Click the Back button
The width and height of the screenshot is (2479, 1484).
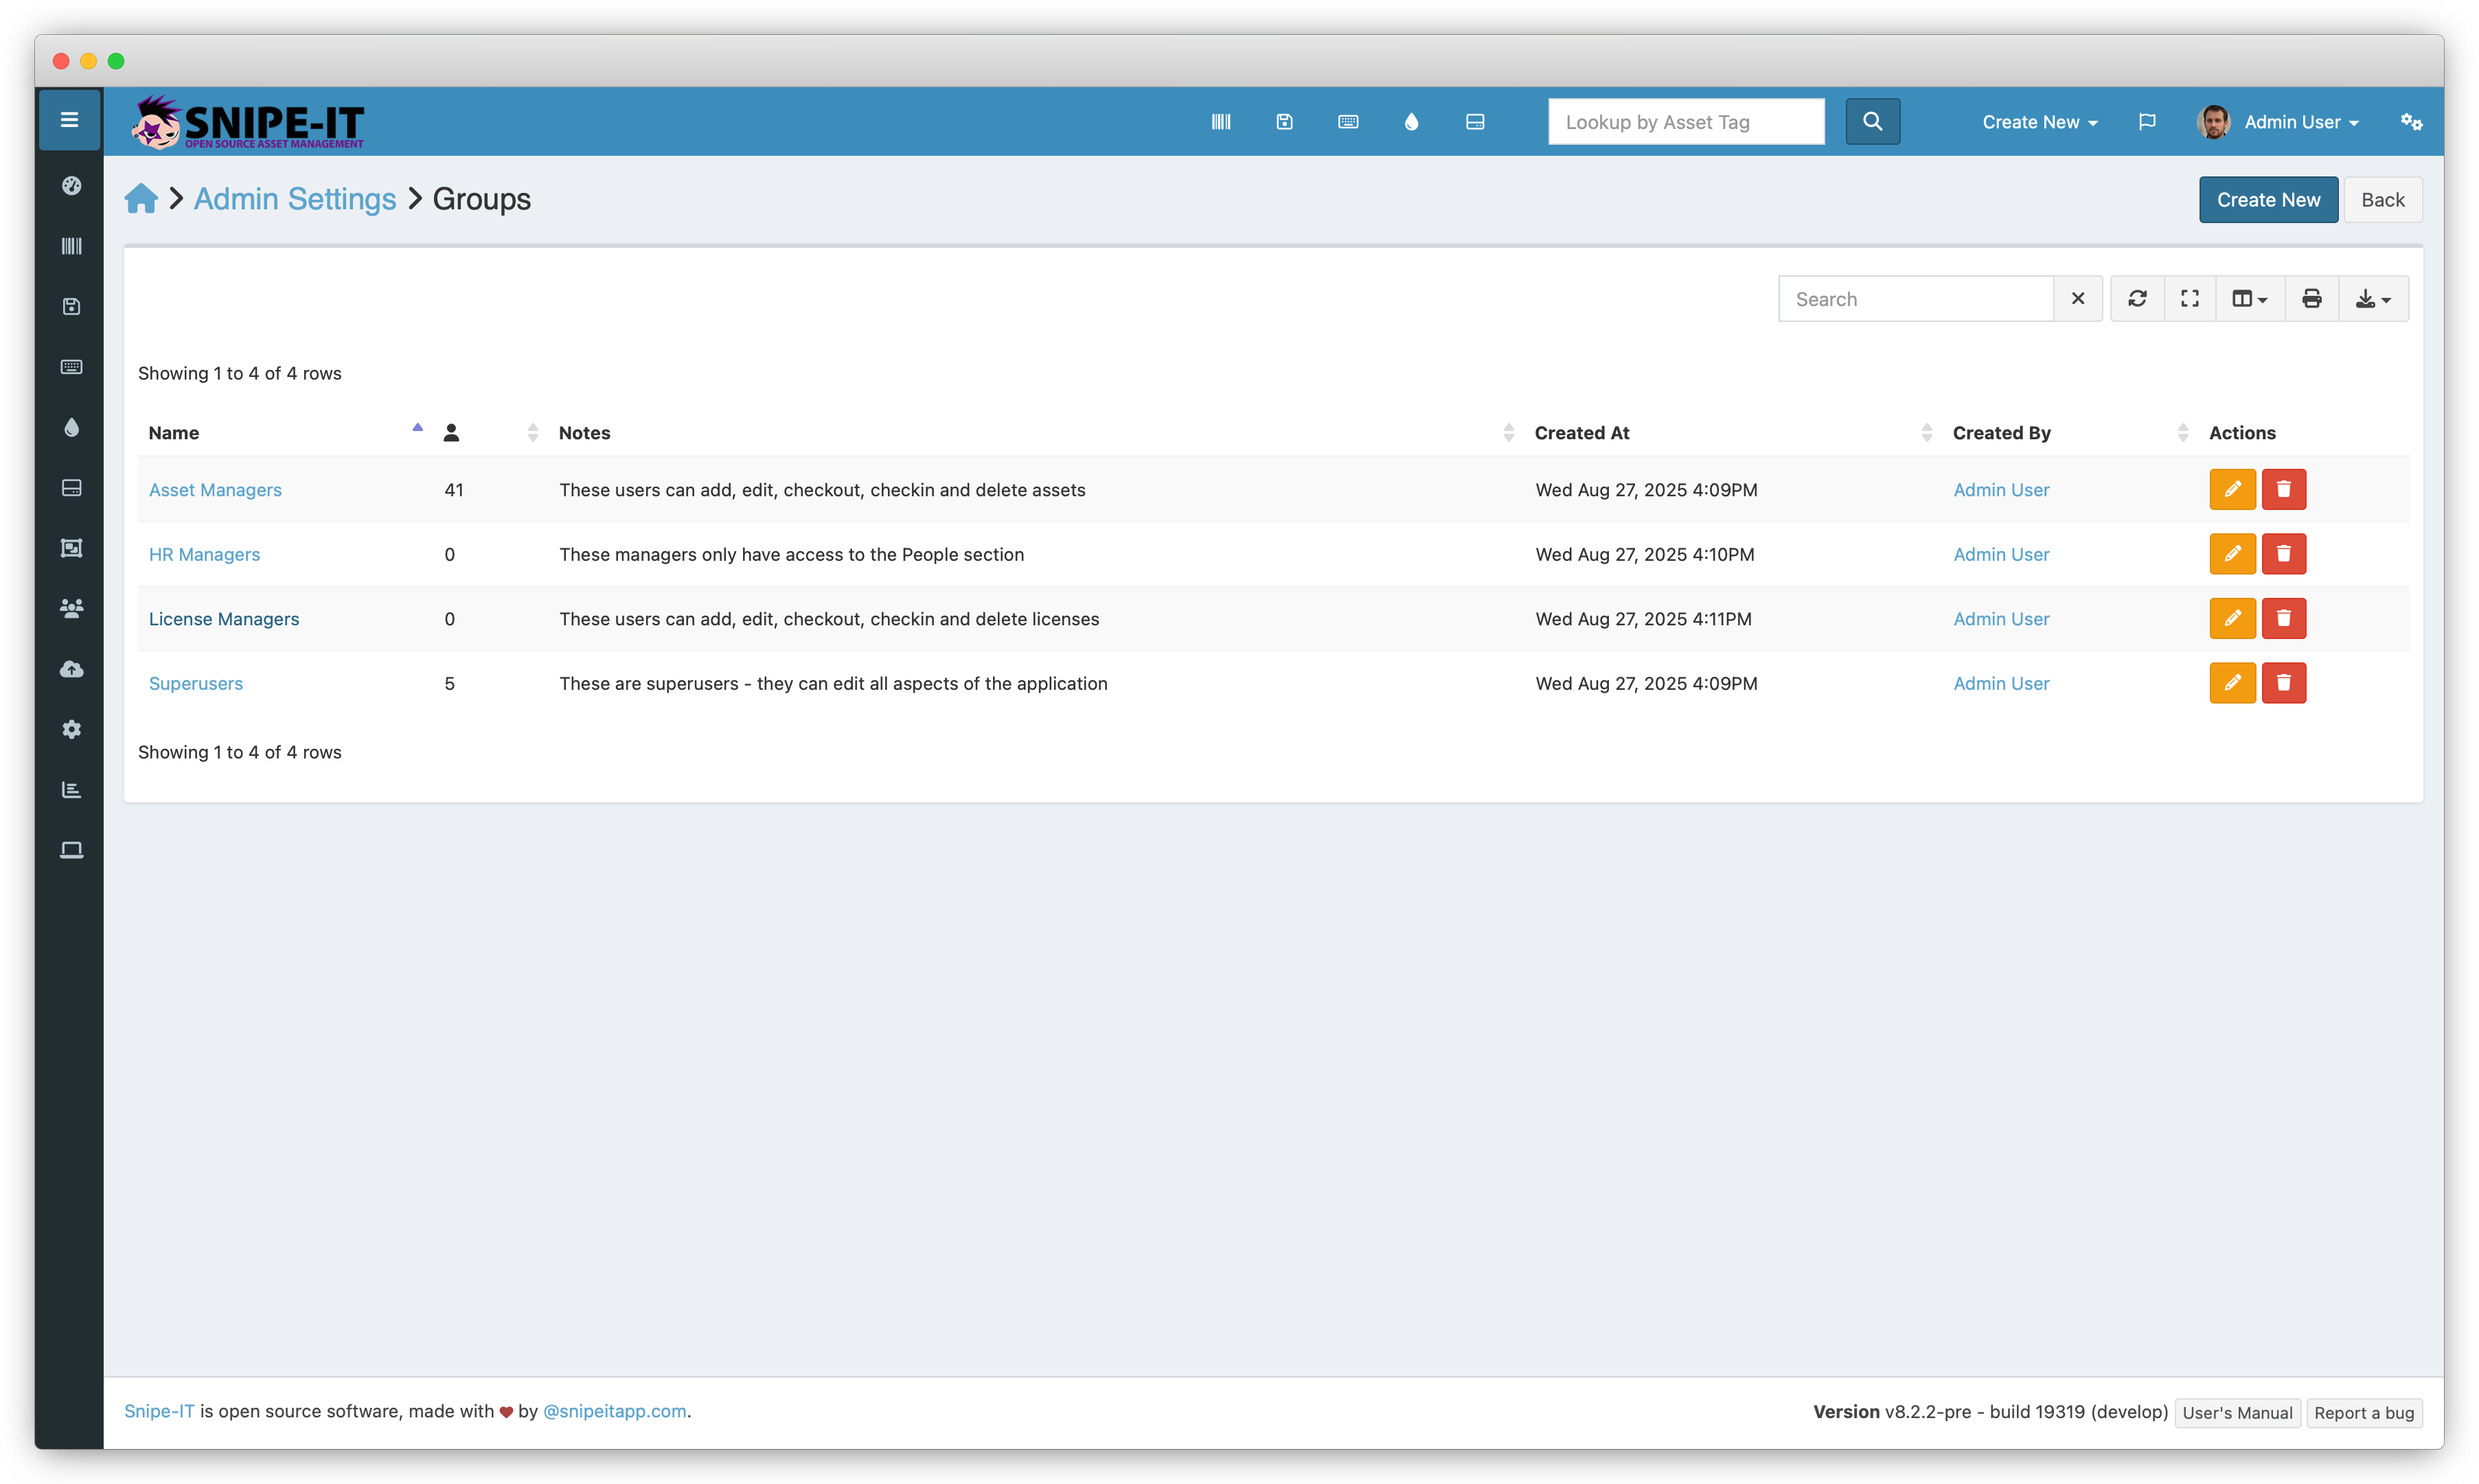[x=2383, y=200]
